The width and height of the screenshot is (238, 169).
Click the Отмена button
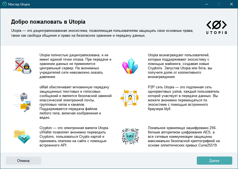23,161
